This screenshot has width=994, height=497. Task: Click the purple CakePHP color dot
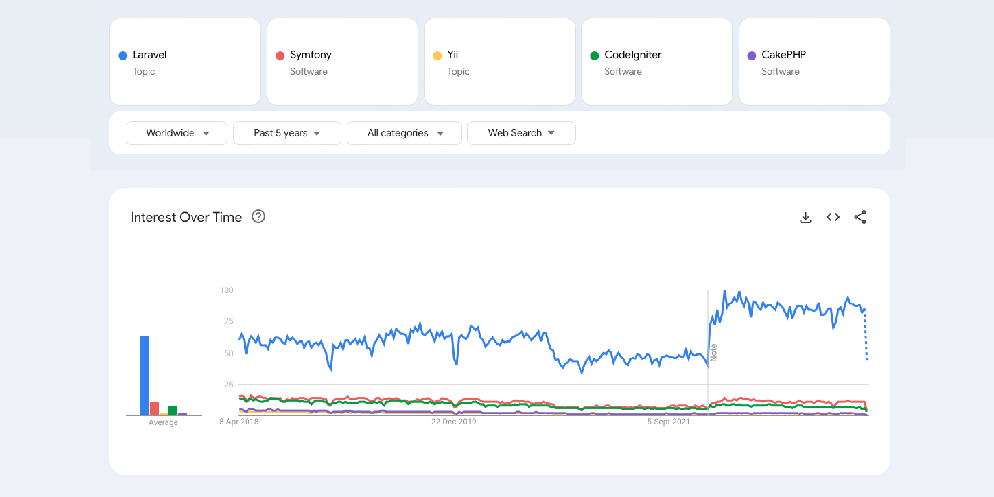click(751, 56)
